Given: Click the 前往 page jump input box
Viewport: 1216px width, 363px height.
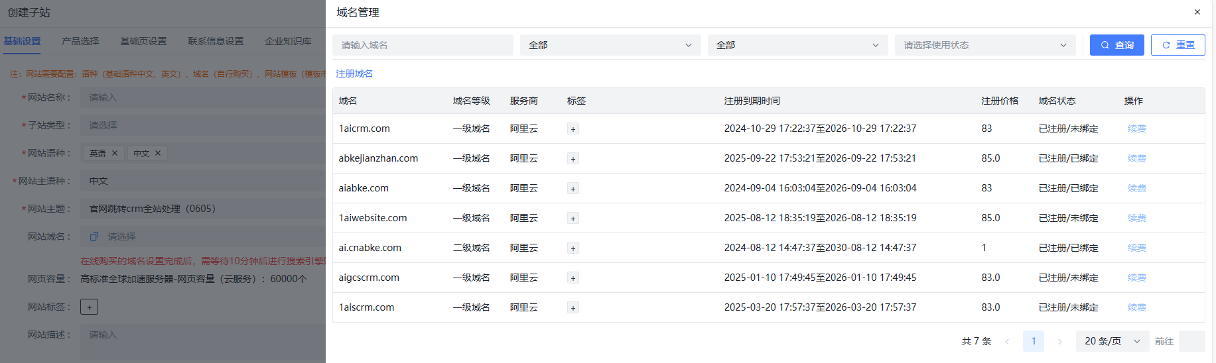Looking at the screenshot, I should tap(1191, 341).
